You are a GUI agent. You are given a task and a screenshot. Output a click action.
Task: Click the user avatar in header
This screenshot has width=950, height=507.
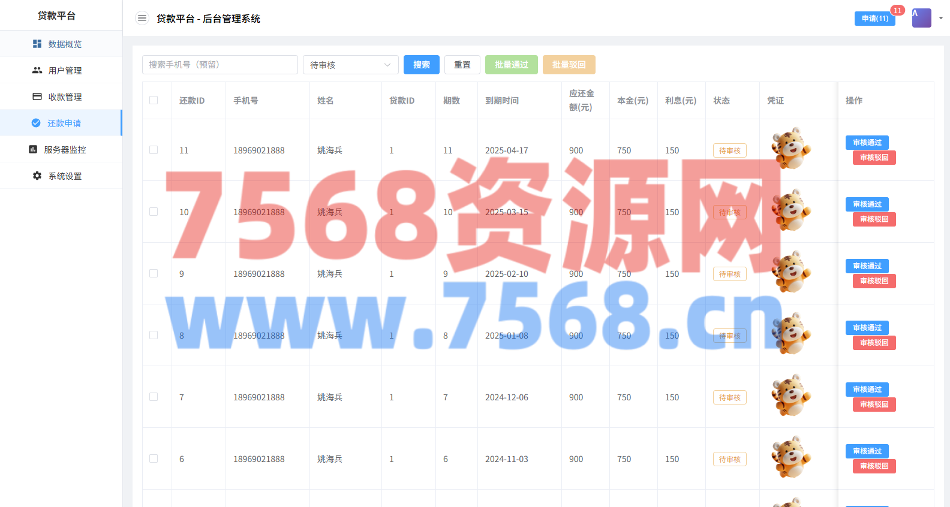[x=921, y=18]
